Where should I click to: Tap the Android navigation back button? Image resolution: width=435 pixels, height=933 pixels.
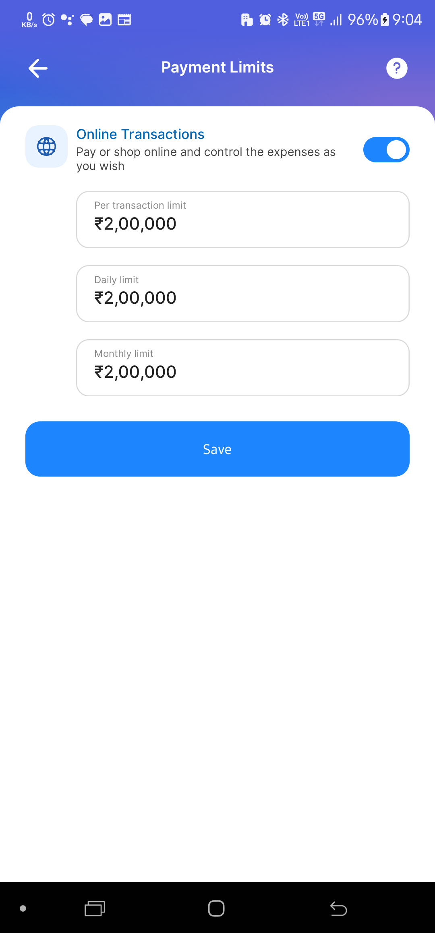click(x=338, y=908)
